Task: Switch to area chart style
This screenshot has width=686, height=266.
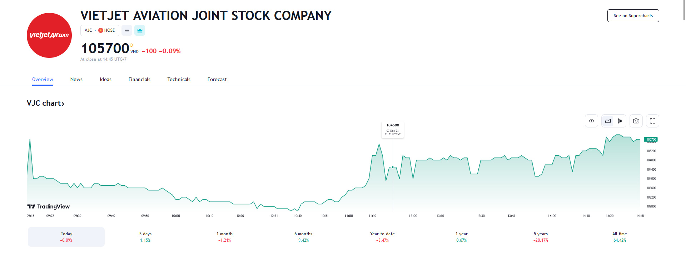Action: [608, 121]
